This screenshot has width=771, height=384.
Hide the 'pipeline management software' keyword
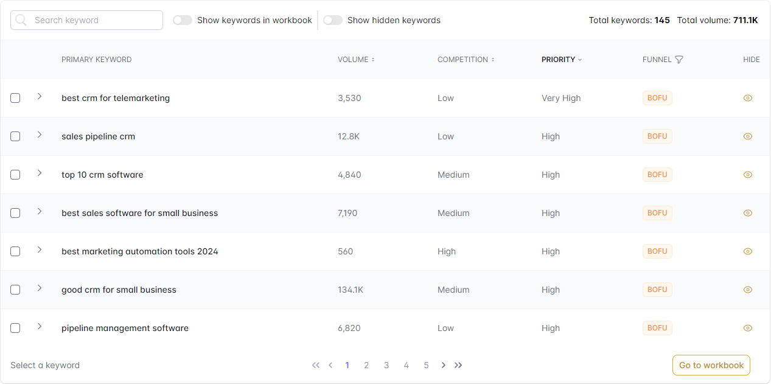747,327
